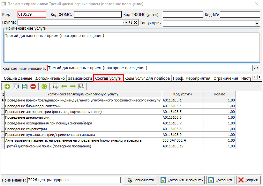Click the green refresh list icon
This screenshot has width=263, height=186.
click(x=44, y=86)
